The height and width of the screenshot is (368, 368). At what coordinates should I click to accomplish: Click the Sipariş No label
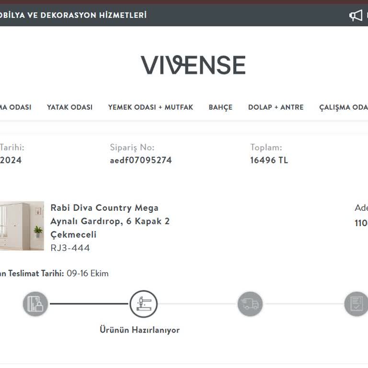click(132, 148)
